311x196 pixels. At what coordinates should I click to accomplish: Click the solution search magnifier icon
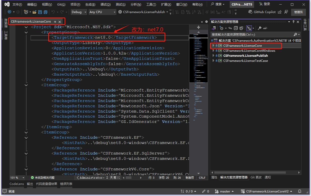(295, 34)
